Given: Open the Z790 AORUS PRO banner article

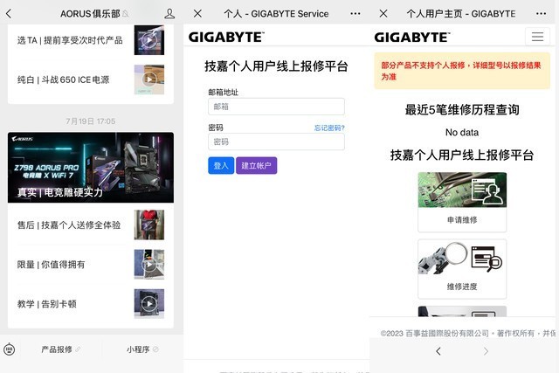Looking at the screenshot, I should (x=91, y=167).
